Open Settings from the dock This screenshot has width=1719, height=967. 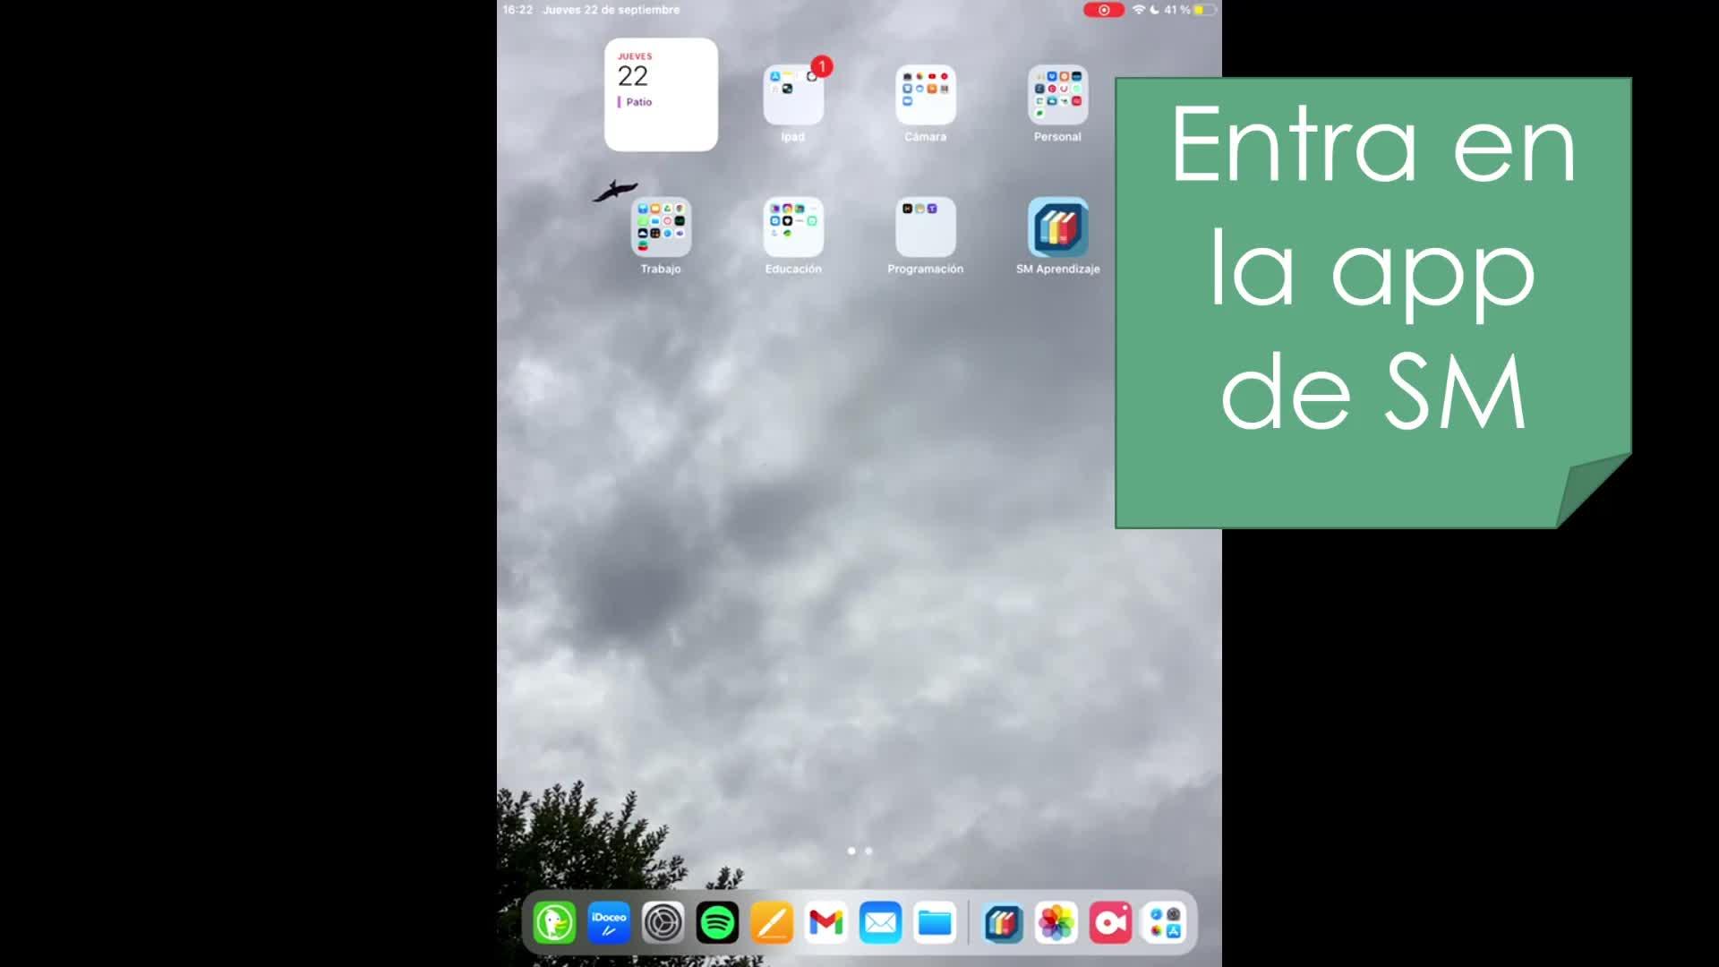coord(663,923)
